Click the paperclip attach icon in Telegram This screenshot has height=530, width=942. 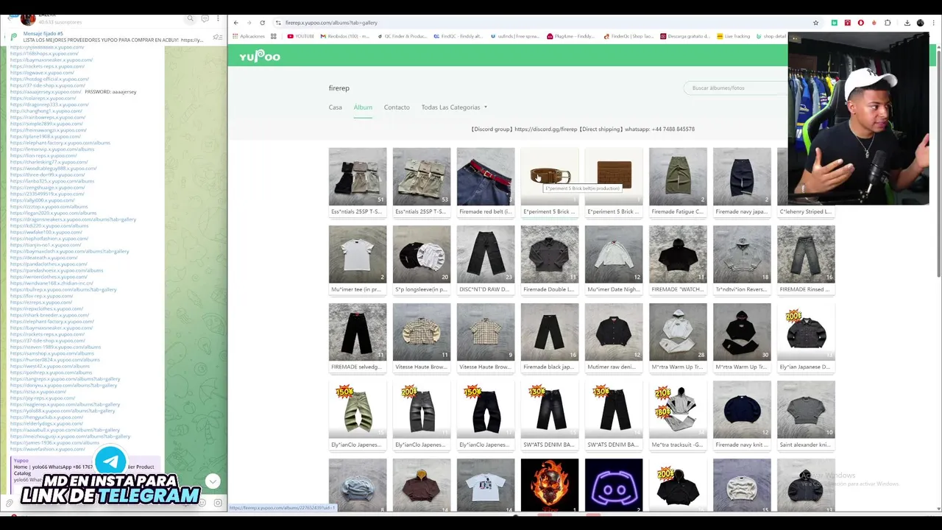pos(10,504)
